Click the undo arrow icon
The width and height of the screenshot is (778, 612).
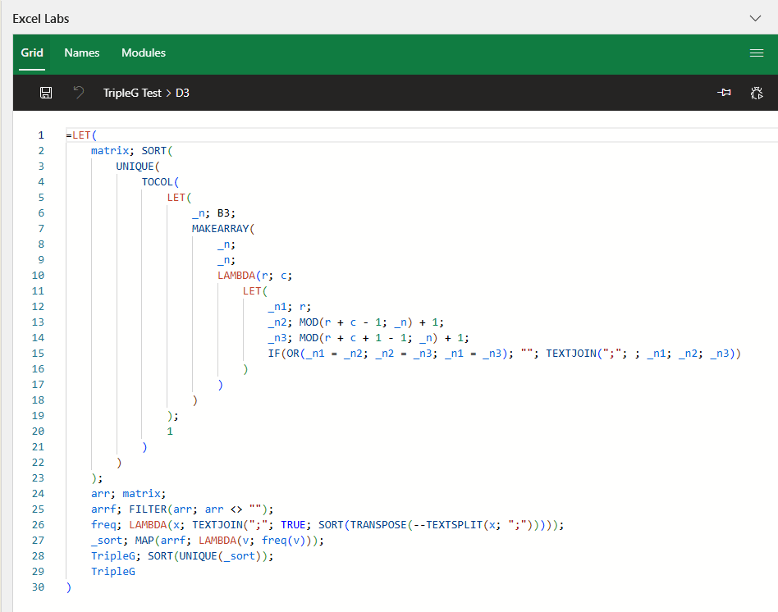[x=79, y=93]
